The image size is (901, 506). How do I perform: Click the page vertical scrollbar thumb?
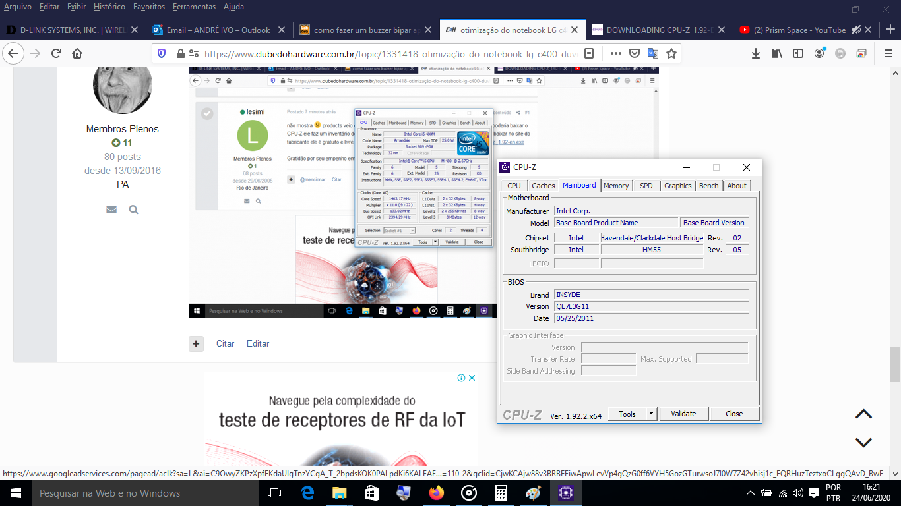pyautogui.click(x=895, y=364)
